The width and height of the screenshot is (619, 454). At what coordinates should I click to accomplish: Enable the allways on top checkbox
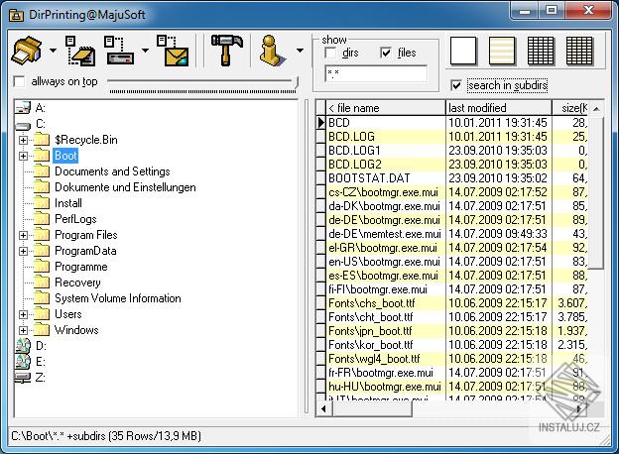point(19,81)
